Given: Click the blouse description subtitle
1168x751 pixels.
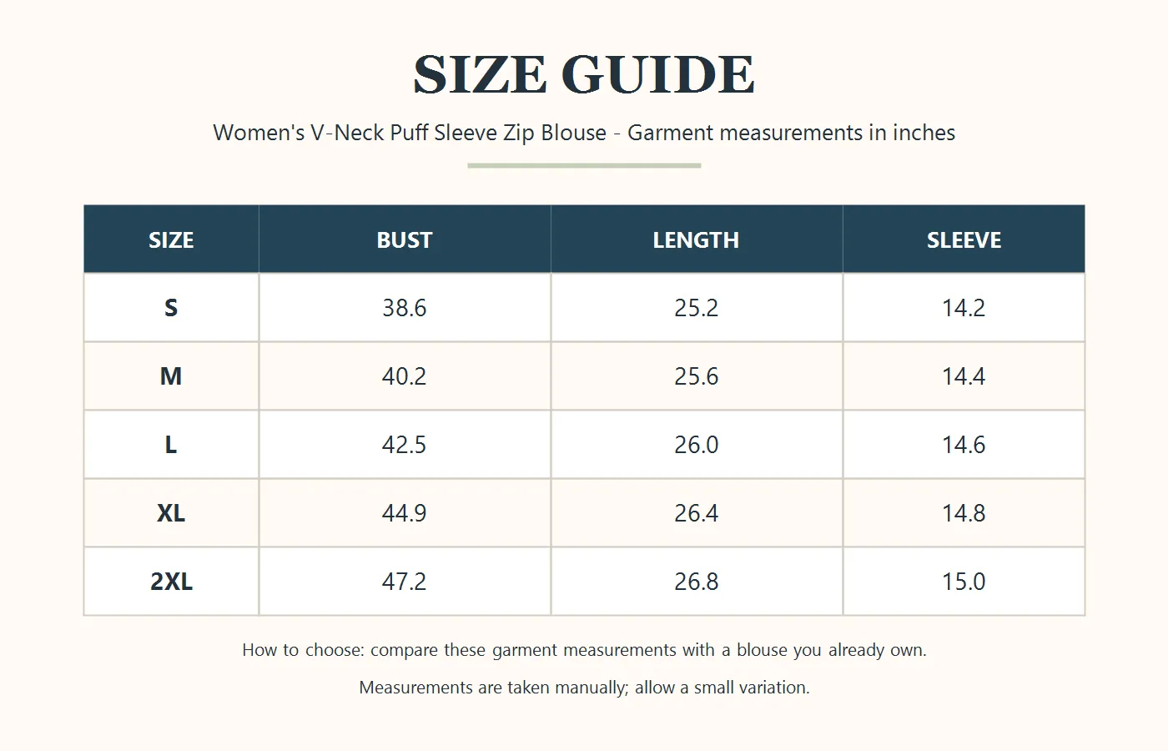Looking at the screenshot, I should 584,133.
